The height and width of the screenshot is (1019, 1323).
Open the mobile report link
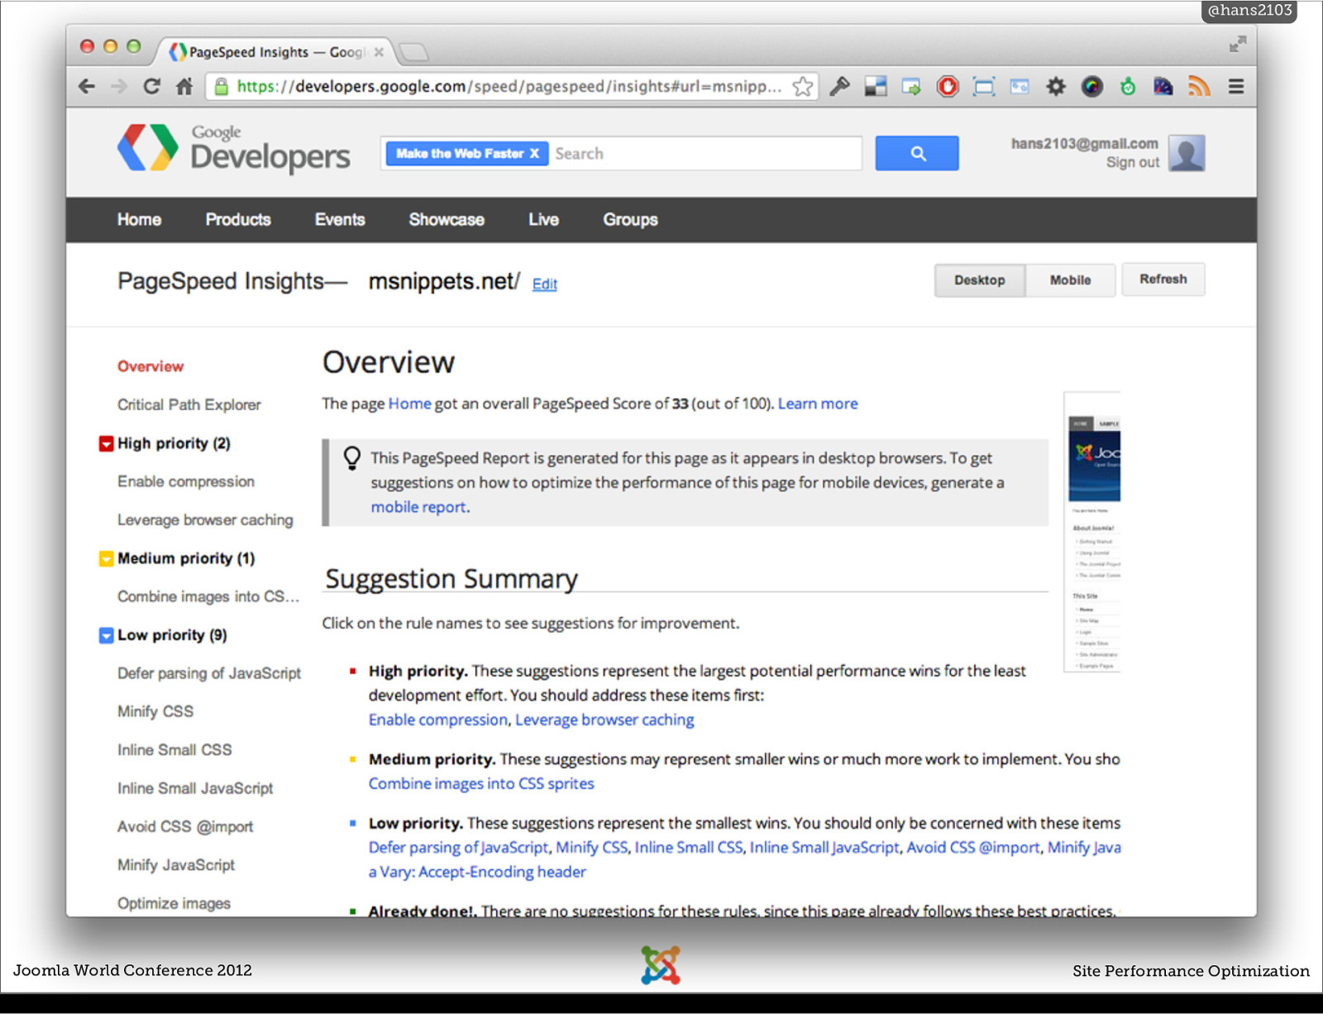418,507
